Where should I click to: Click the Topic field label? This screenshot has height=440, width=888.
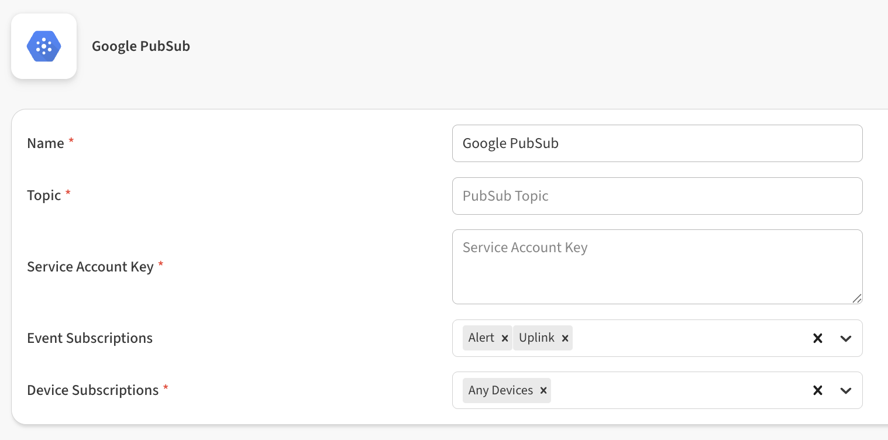click(x=44, y=195)
